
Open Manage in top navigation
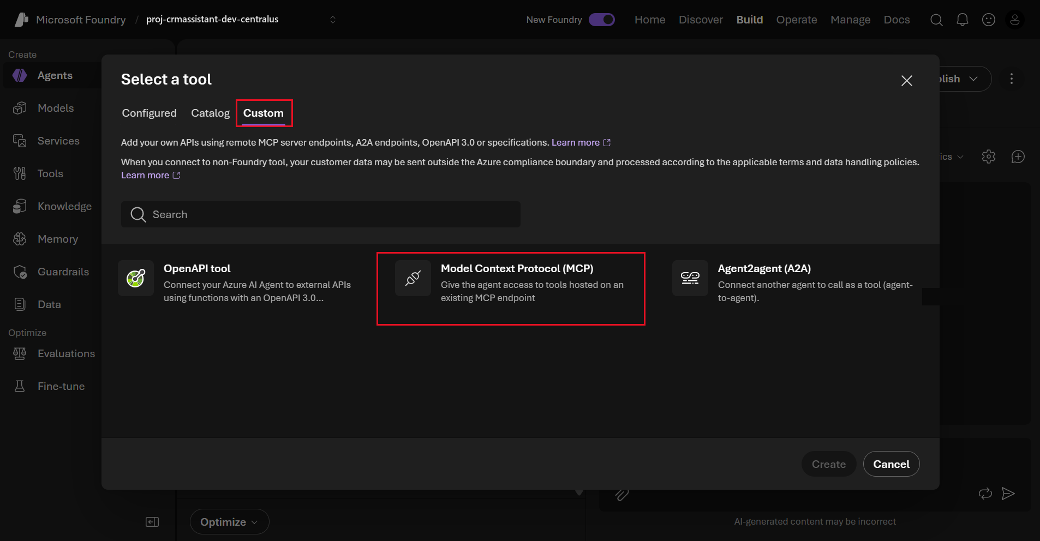pyautogui.click(x=851, y=20)
